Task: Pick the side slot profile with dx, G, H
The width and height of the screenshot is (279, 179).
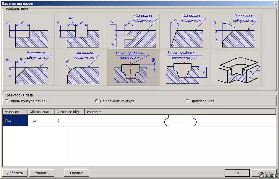Action: (133, 31)
